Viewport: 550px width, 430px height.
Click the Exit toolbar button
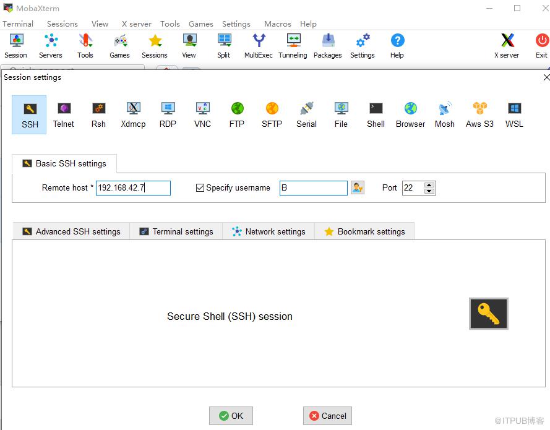541,46
